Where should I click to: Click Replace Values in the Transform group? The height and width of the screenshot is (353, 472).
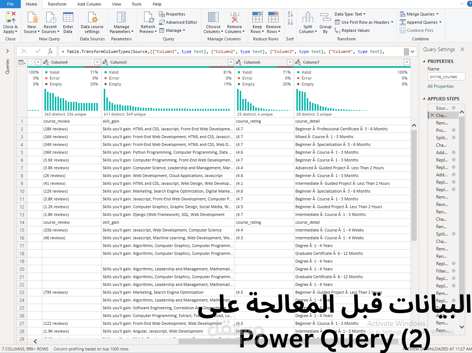(x=352, y=30)
